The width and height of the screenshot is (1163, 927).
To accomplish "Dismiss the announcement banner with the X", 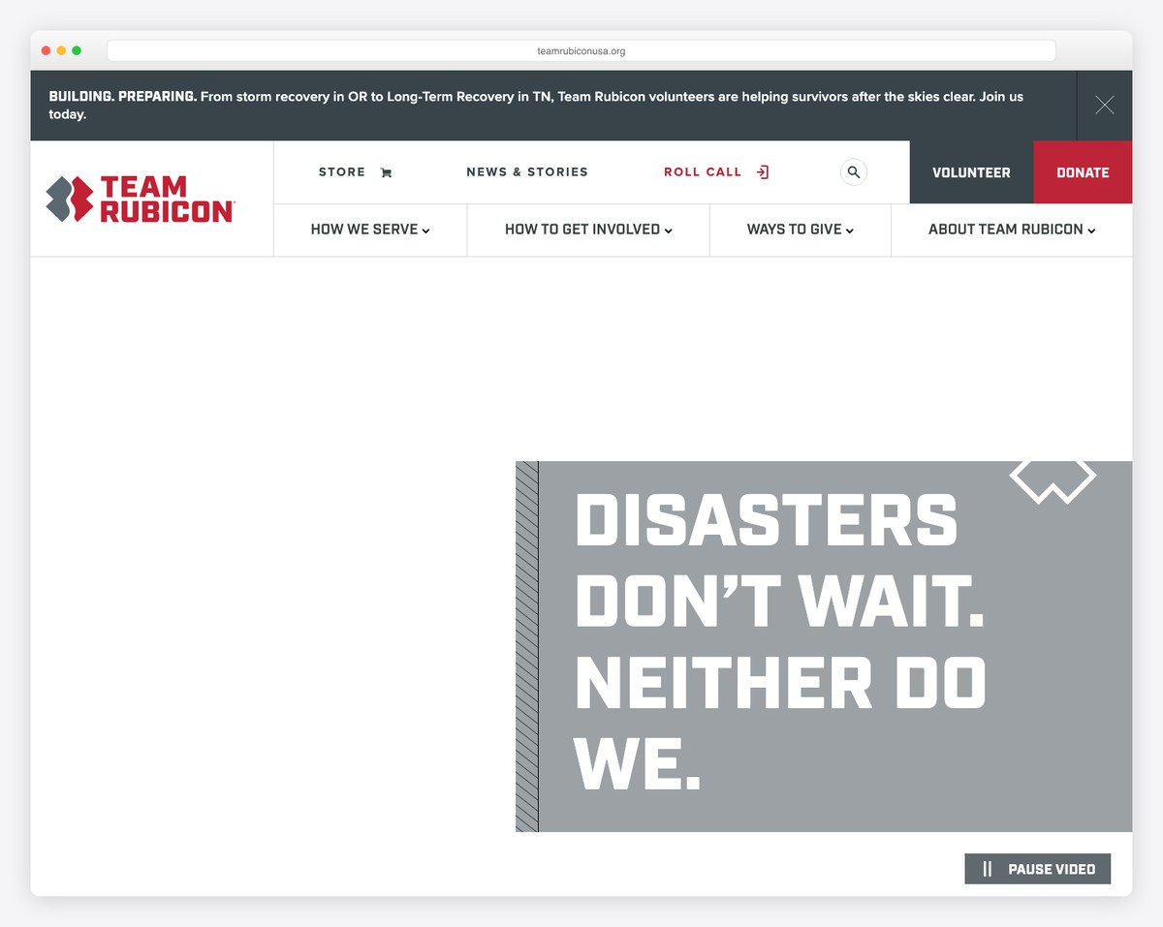I will [1104, 106].
